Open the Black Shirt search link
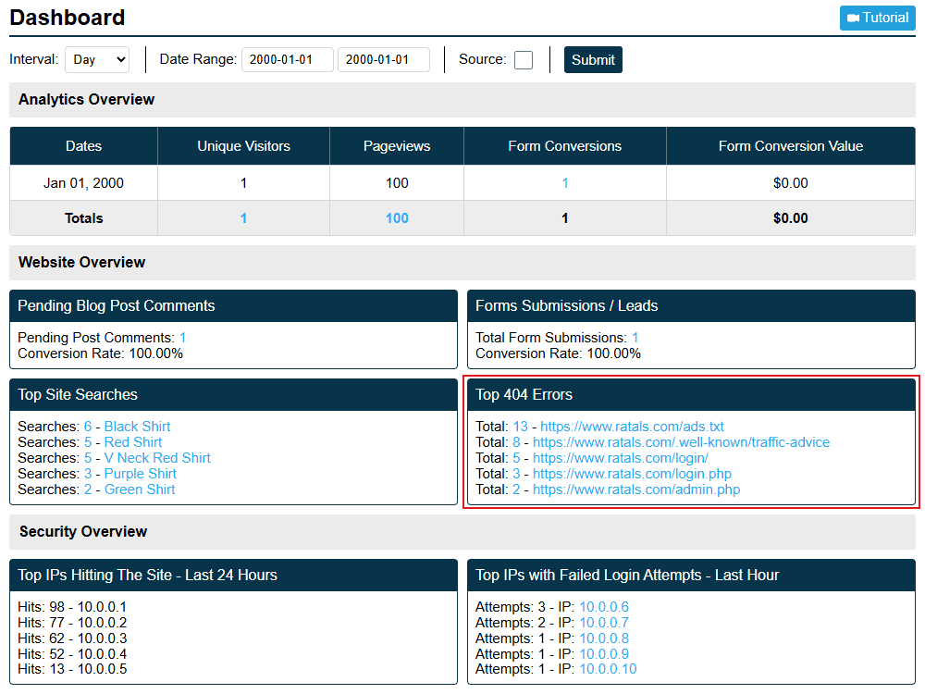The width and height of the screenshot is (925, 694). (138, 427)
